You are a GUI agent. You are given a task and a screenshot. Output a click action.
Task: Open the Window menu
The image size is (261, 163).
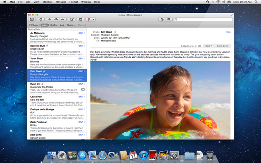click(86, 2)
